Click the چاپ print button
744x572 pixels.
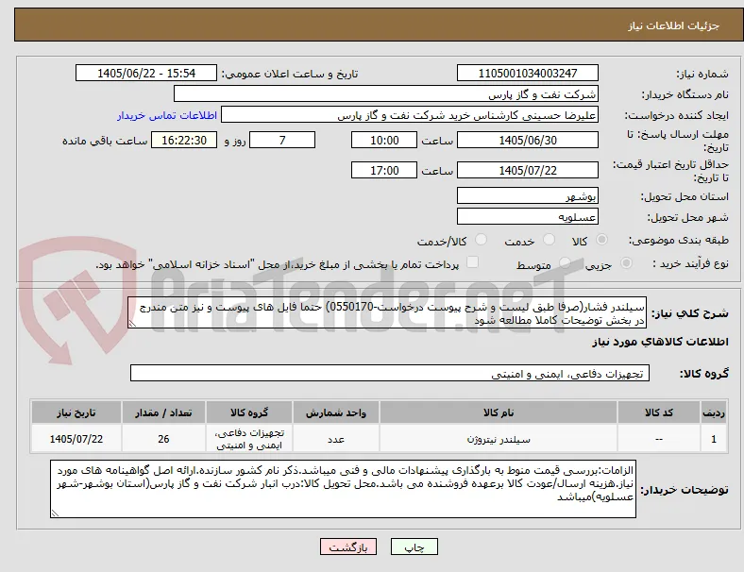click(414, 547)
